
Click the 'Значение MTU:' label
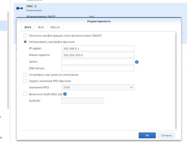pyautogui.click(x=39, y=87)
